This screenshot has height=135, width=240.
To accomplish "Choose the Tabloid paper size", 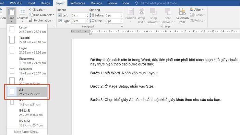I will [x=27, y=40].
